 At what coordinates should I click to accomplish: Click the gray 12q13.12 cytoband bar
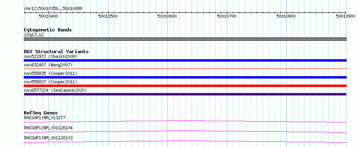click(x=185, y=39)
